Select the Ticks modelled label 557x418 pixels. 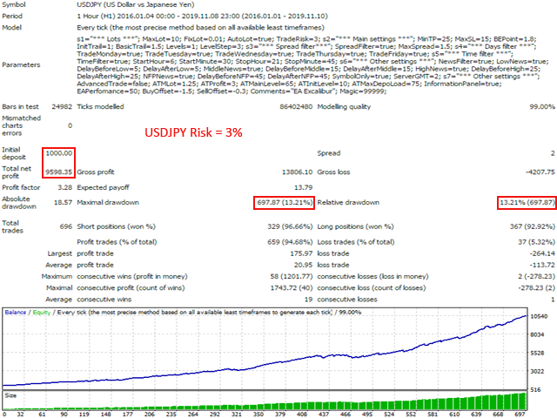(x=100, y=106)
